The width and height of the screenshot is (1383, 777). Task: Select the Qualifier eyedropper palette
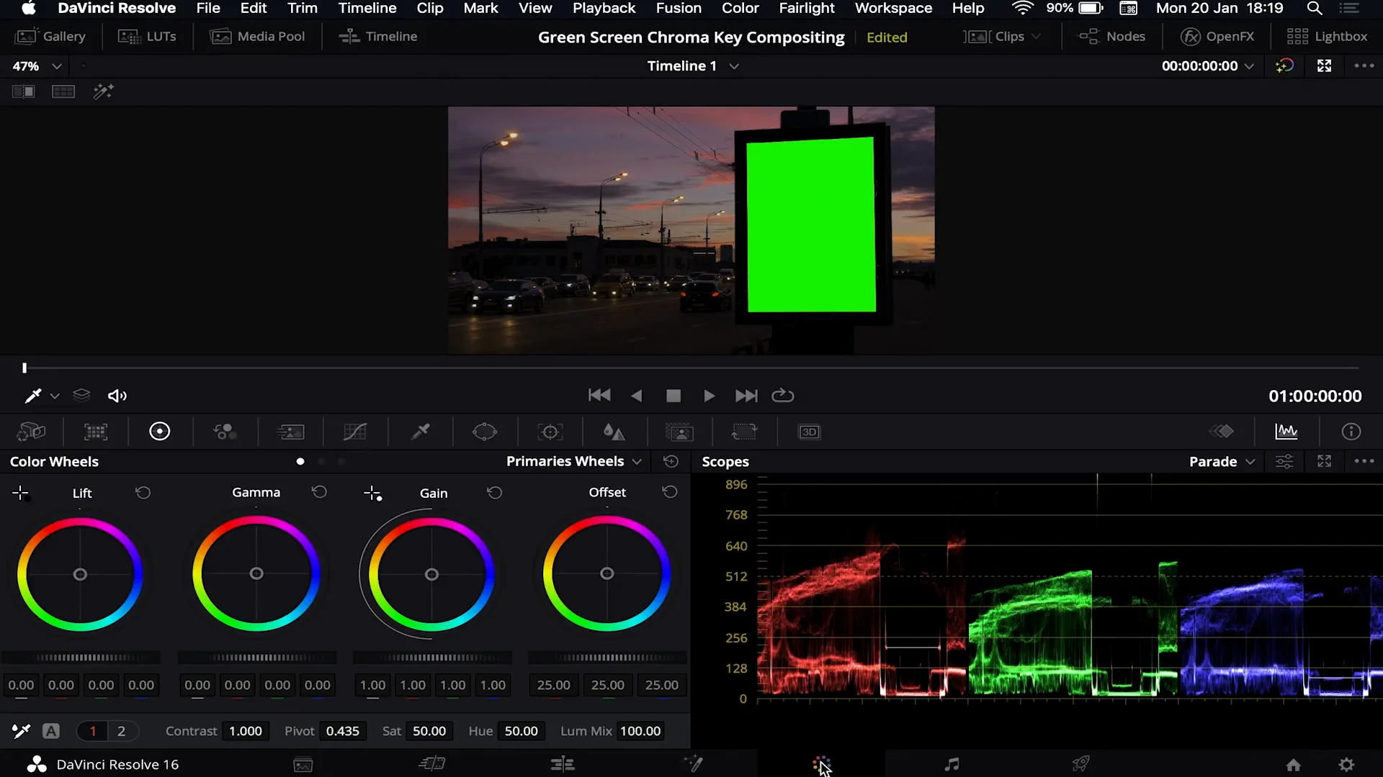[420, 432]
